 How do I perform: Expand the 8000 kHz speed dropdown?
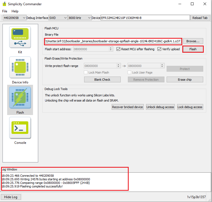tap(80, 18)
